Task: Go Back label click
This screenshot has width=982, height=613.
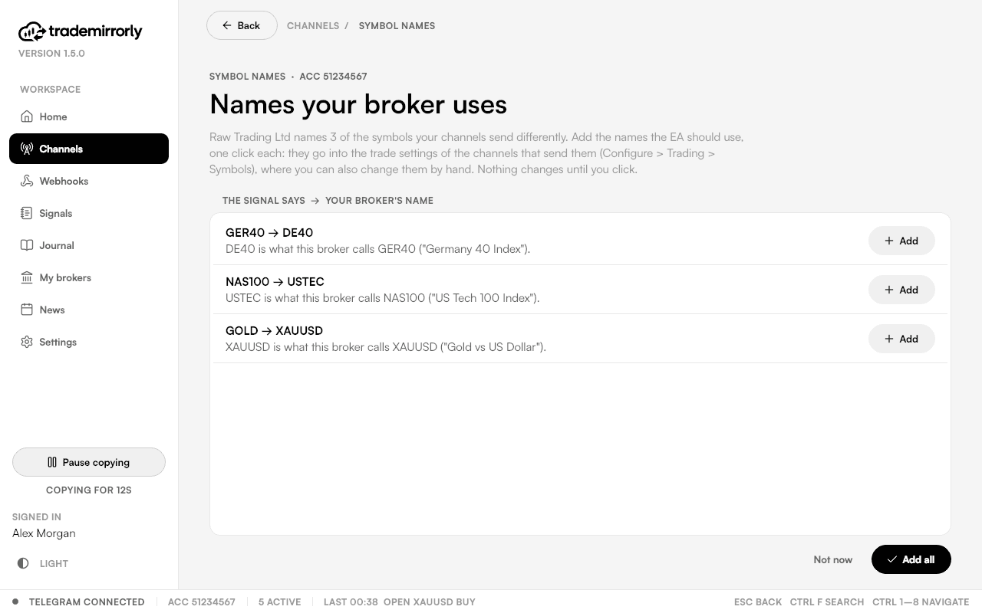Action: pyautogui.click(x=249, y=25)
